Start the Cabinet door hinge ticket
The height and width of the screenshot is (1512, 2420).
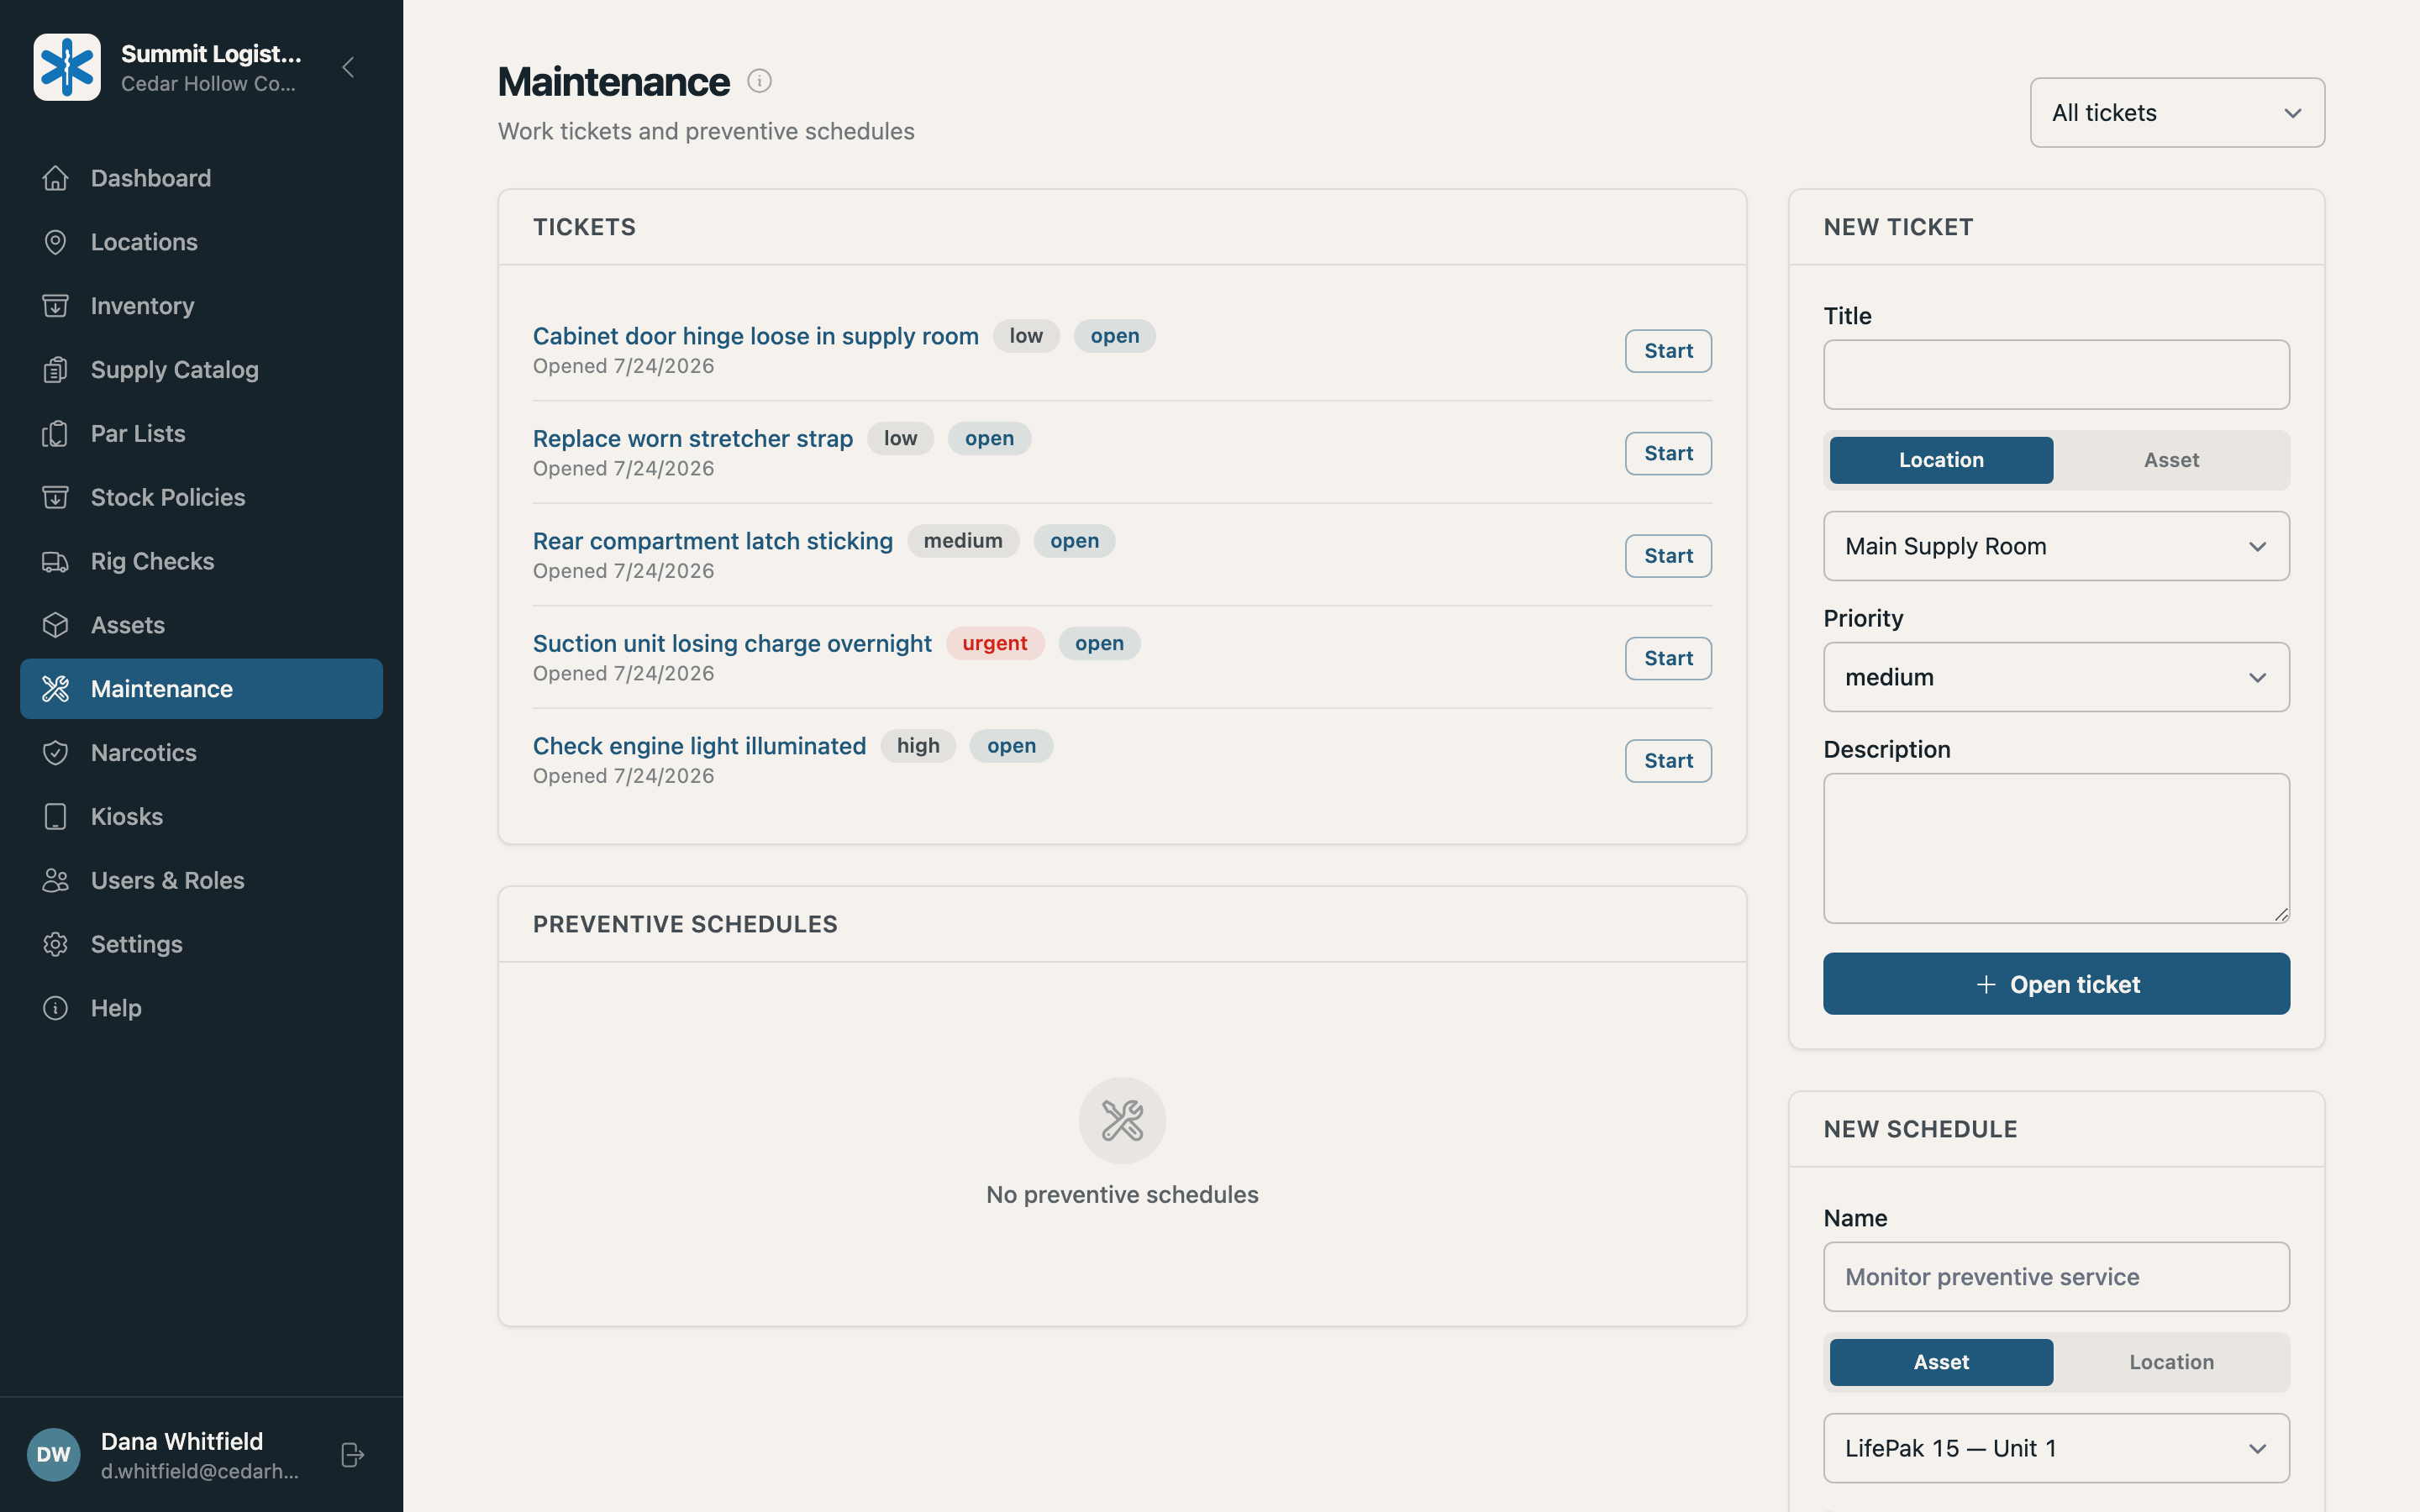tap(1668, 351)
